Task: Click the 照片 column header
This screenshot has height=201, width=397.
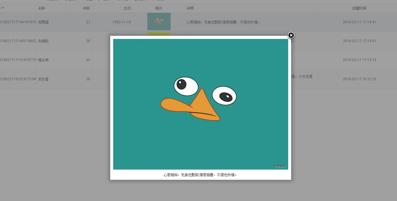Action: 159,8
